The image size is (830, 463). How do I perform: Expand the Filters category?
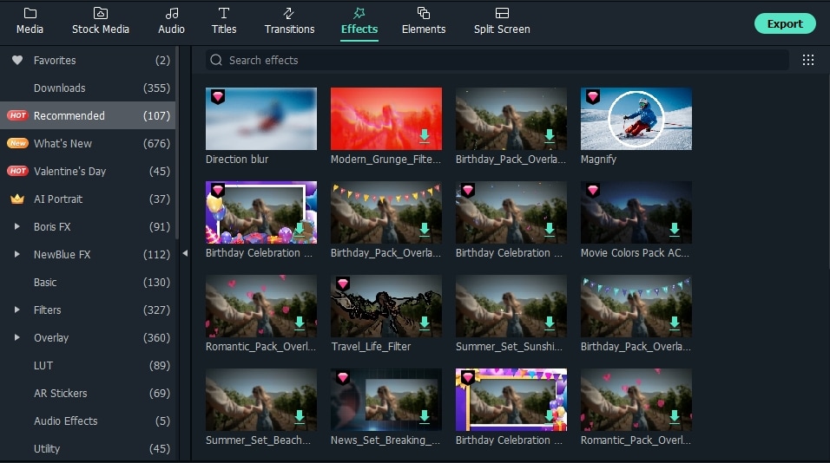17,310
